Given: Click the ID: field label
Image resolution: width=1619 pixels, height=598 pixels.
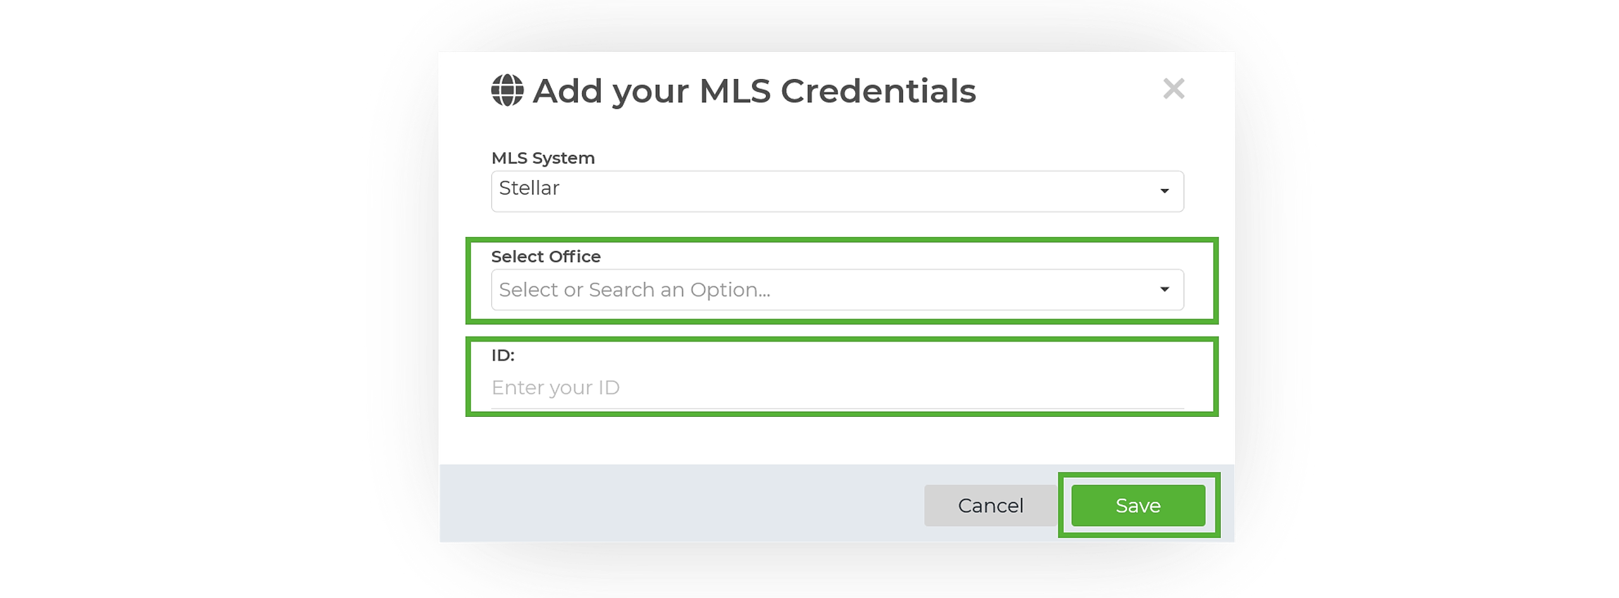Looking at the screenshot, I should [x=503, y=355].
